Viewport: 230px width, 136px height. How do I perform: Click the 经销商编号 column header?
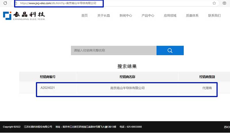(x=48, y=77)
